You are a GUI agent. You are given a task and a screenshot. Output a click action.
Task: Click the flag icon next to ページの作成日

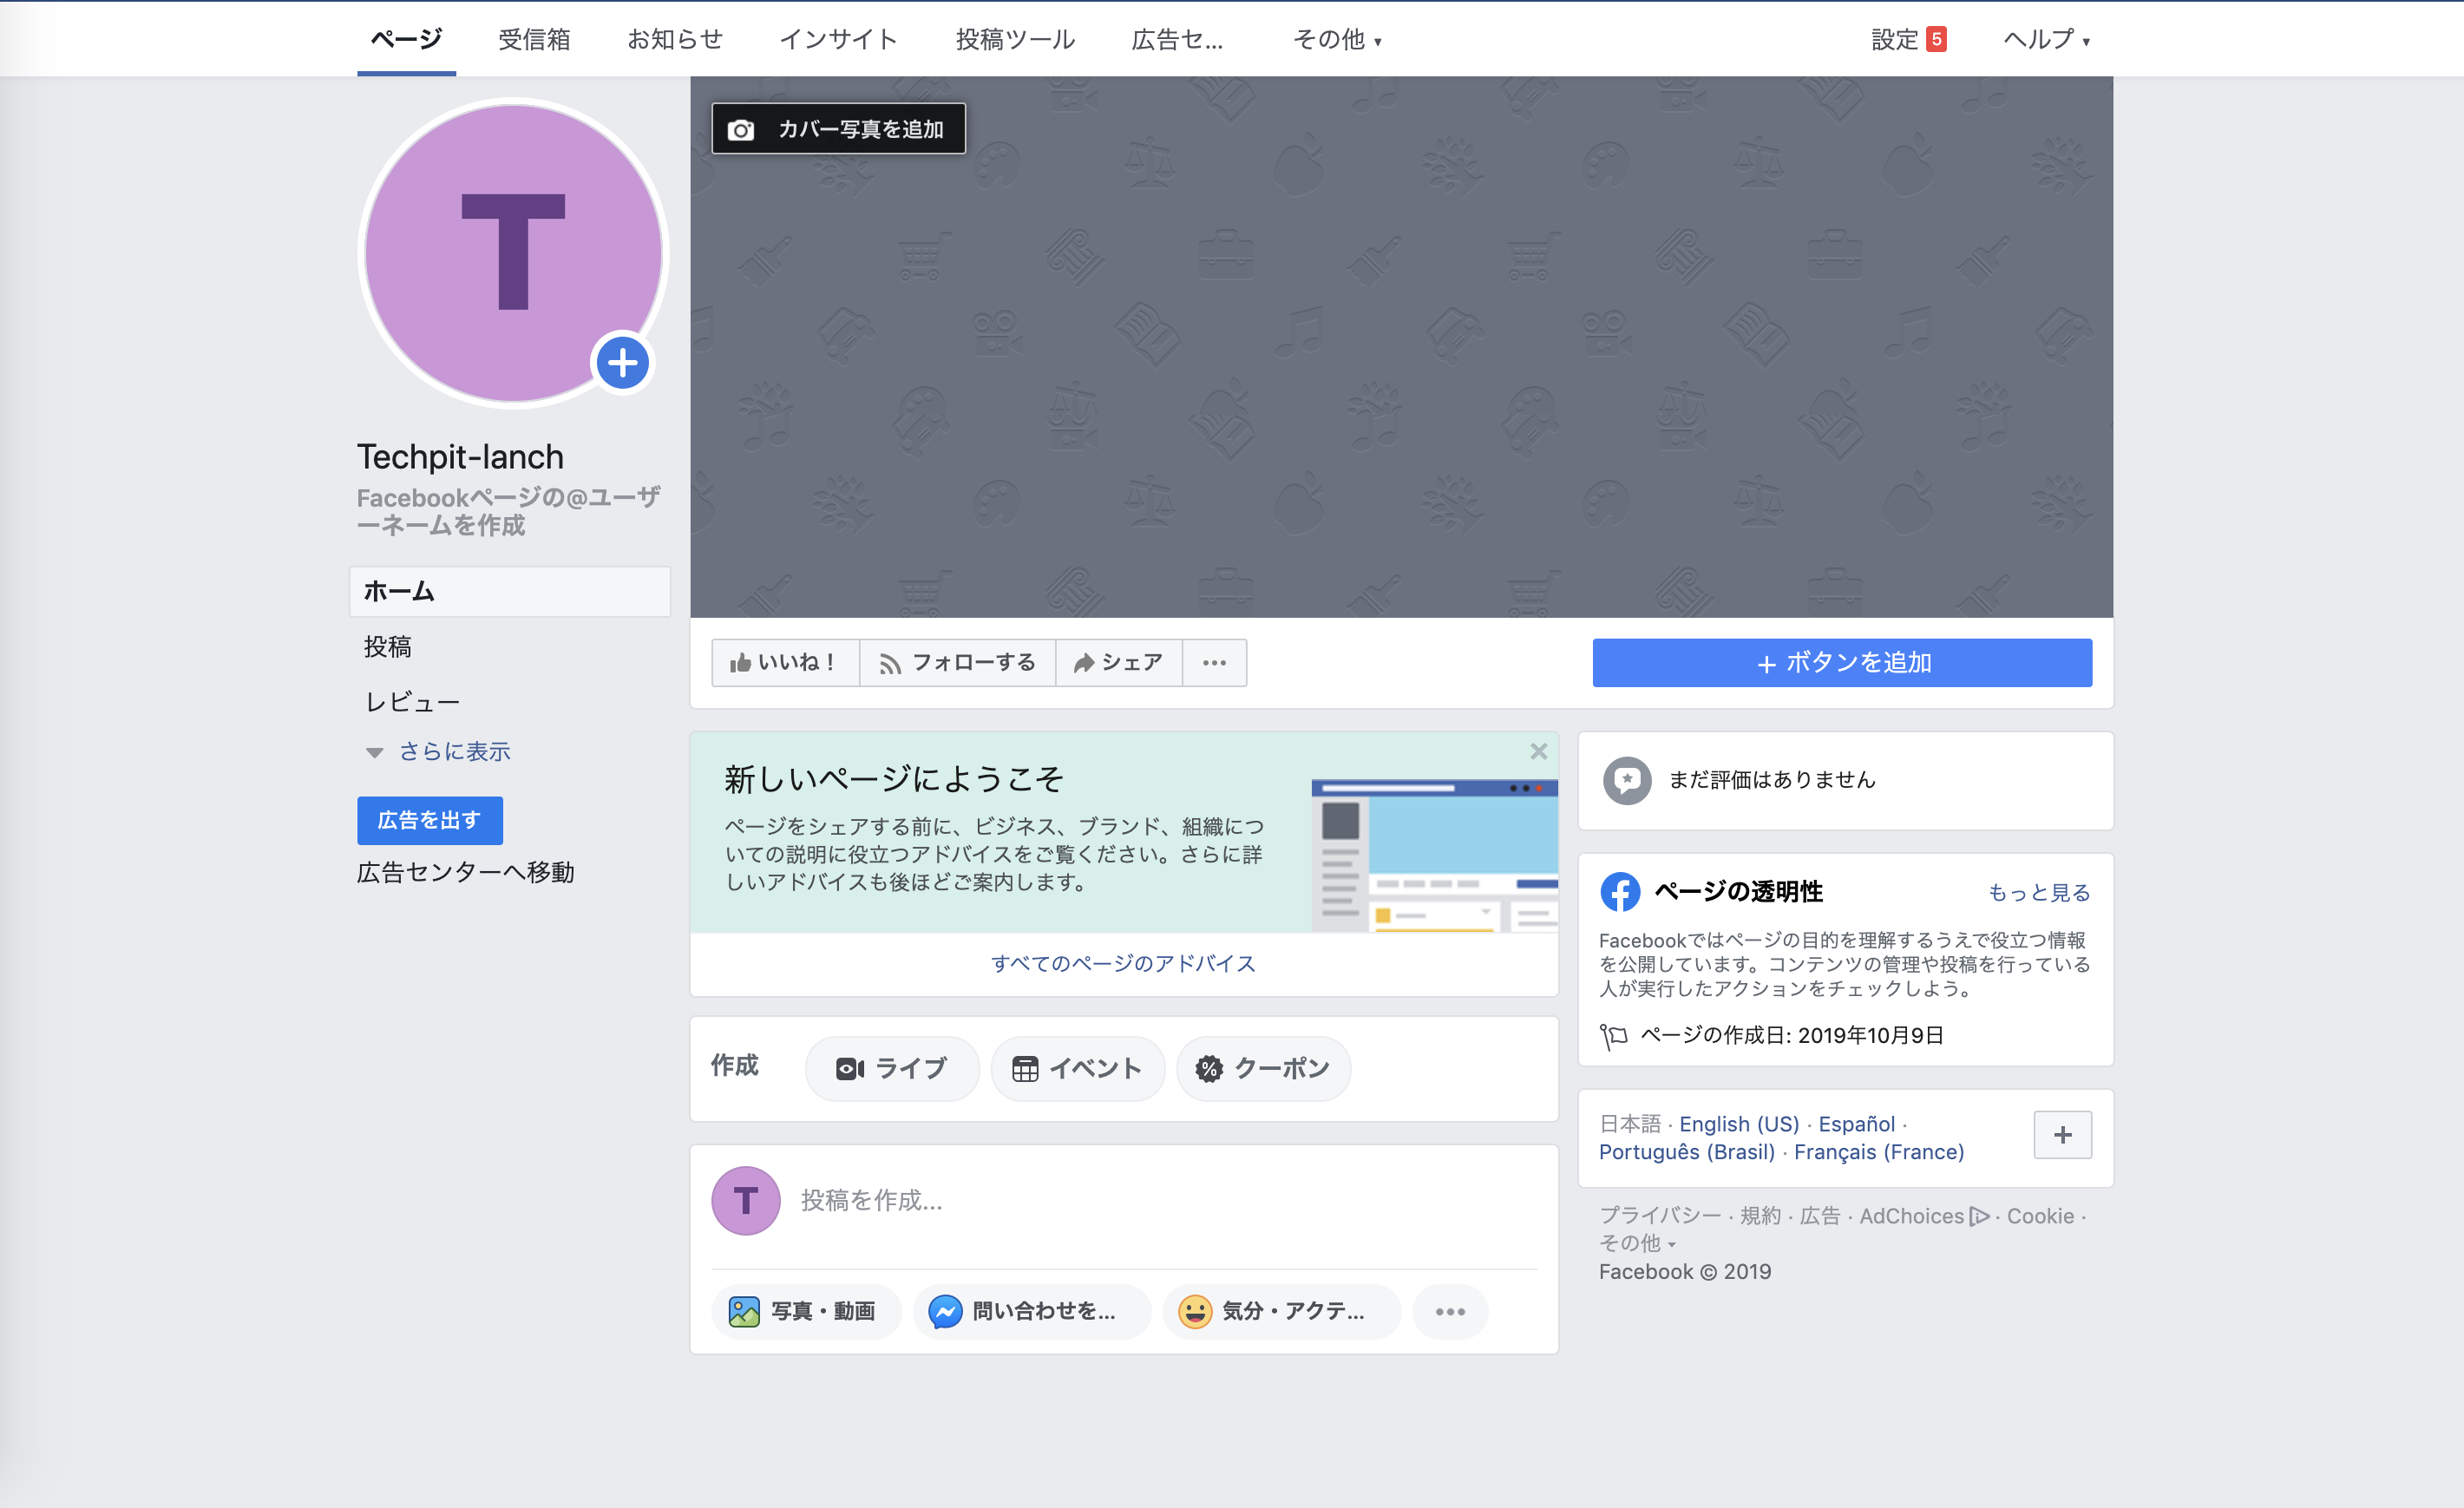tap(1612, 1036)
